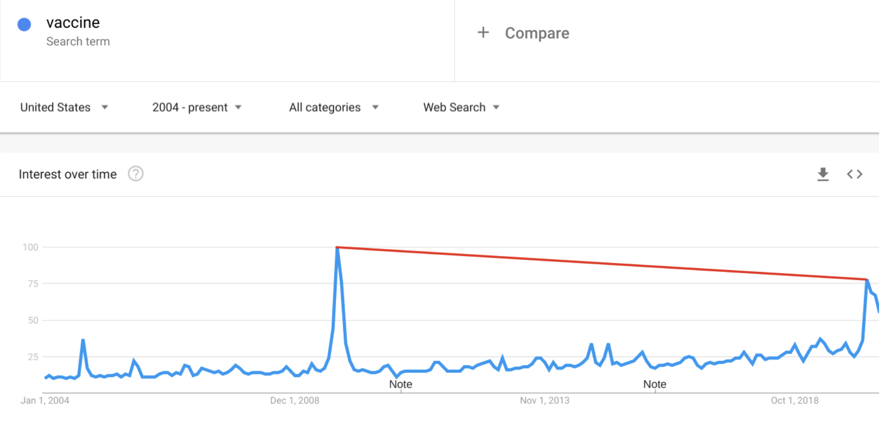The width and height of the screenshot is (896, 433).
Task: Click the second Note marker on chart
Action: (654, 384)
